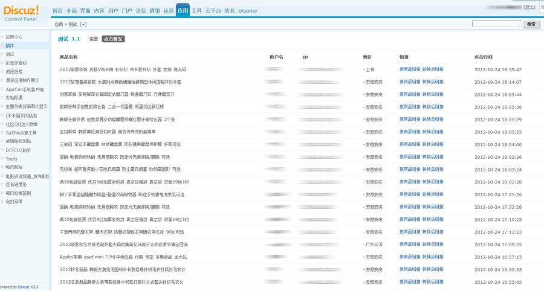Focus the search input field
Screen dimensions: 544x291
pos(497,24)
